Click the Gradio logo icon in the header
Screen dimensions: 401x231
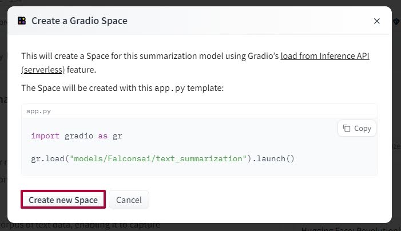click(22, 21)
